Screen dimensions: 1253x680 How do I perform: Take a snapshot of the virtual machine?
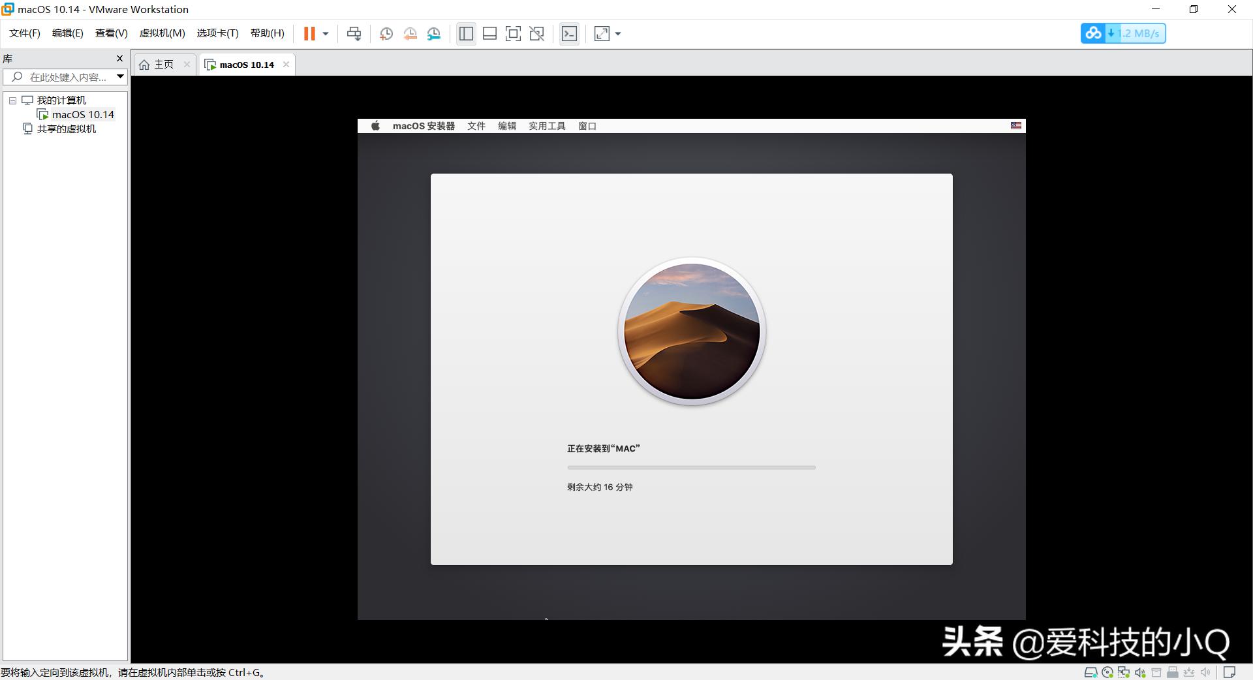click(x=386, y=33)
